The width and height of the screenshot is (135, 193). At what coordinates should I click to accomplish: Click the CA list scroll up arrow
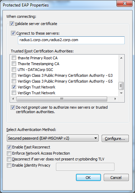pos(121,58)
